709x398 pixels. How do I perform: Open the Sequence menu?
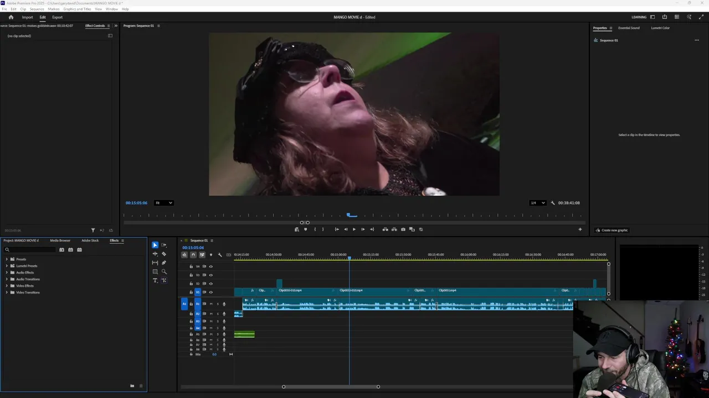[x=37, y=9]
